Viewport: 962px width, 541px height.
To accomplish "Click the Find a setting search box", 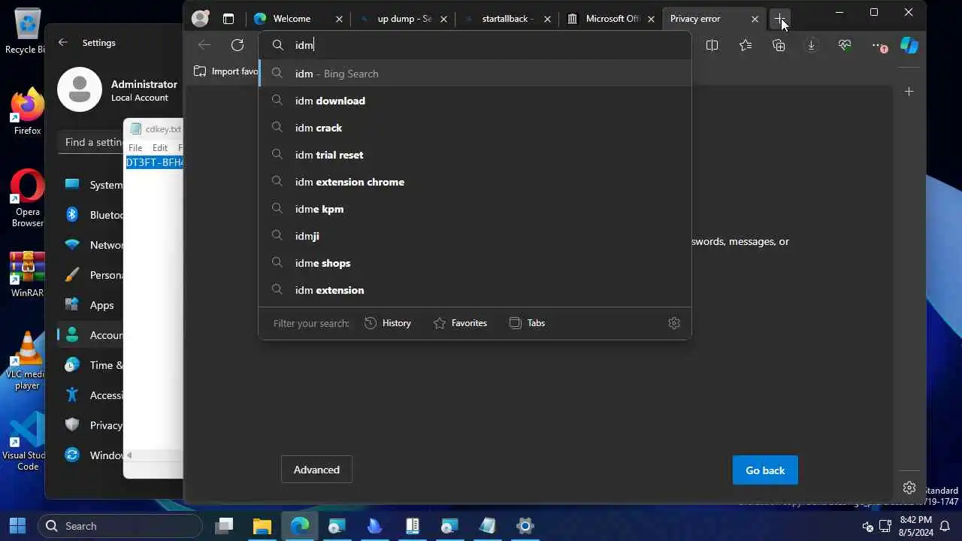I will [92, 142].
